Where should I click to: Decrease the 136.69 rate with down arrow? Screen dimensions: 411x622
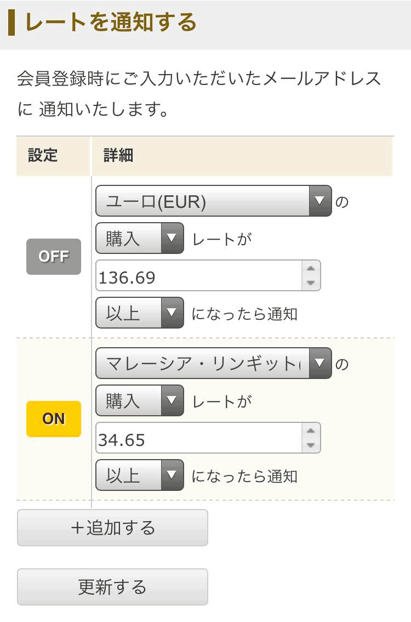tap(311, 282)
